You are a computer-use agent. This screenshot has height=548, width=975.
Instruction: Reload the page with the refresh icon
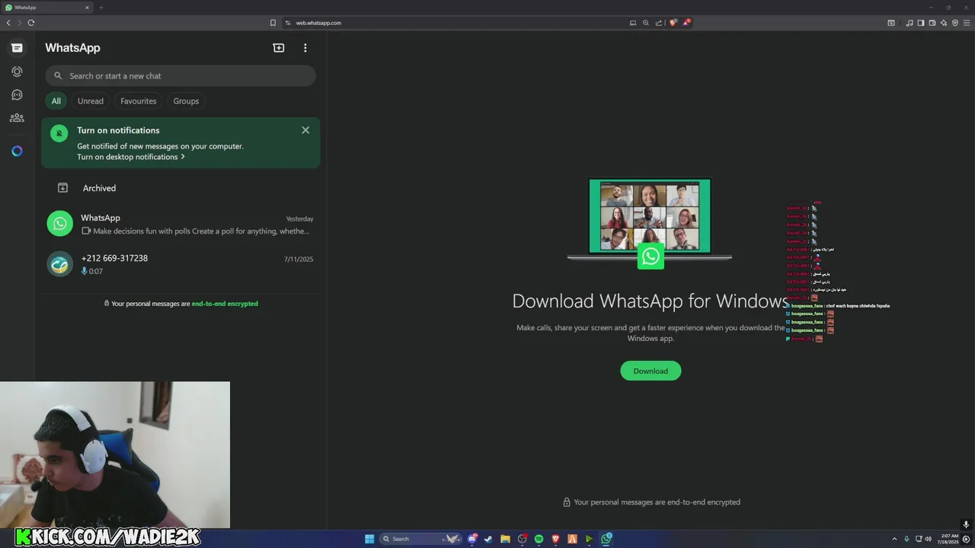(x=31, y=23)
